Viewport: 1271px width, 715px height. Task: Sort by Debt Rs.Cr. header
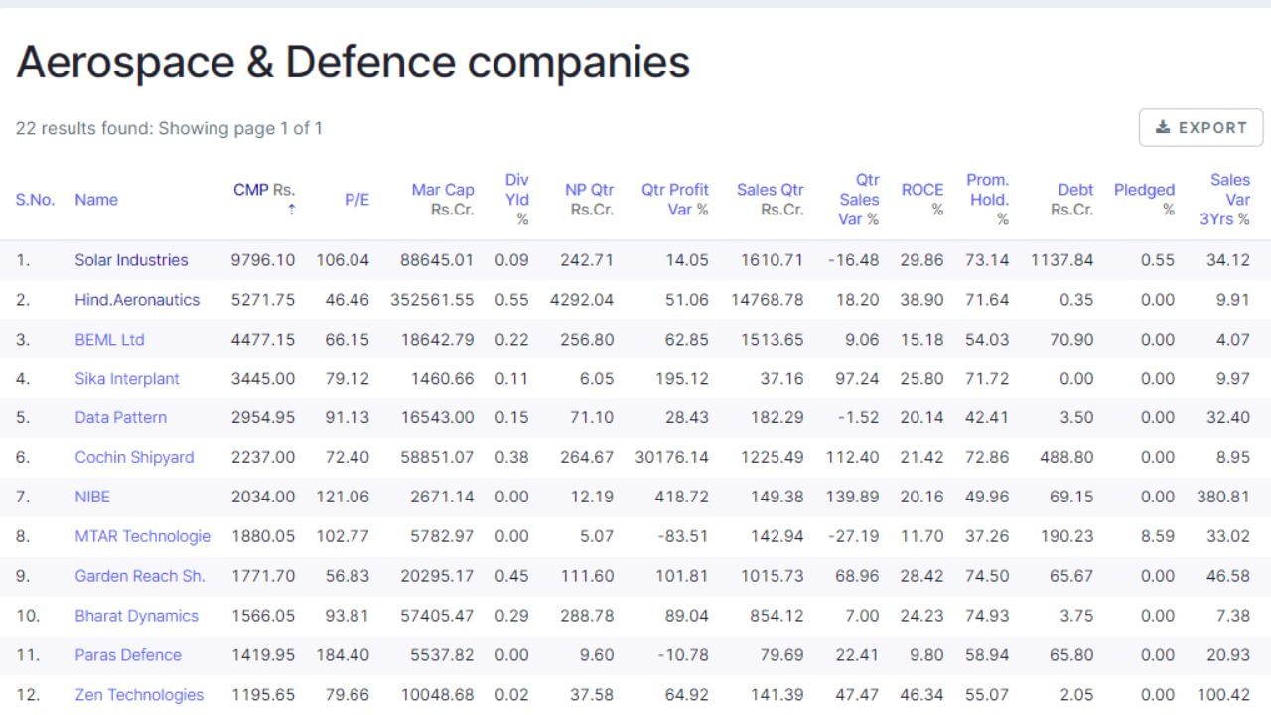coord(1072,200)
